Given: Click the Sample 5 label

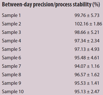Looking at the screenshot, I should pyautogui.click(x=11, y=49).
